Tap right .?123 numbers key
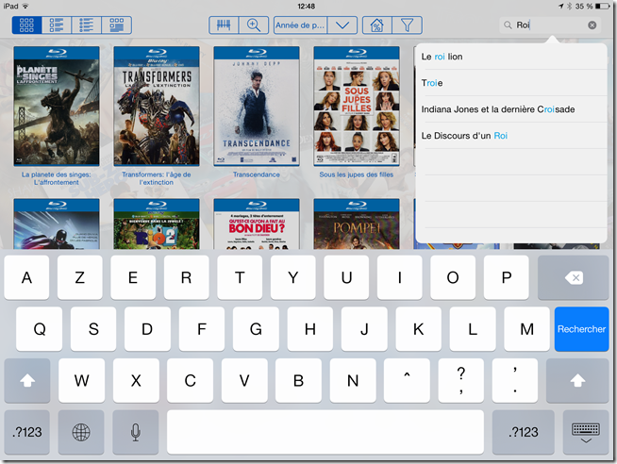617x464 pixels. click(524, 432)
